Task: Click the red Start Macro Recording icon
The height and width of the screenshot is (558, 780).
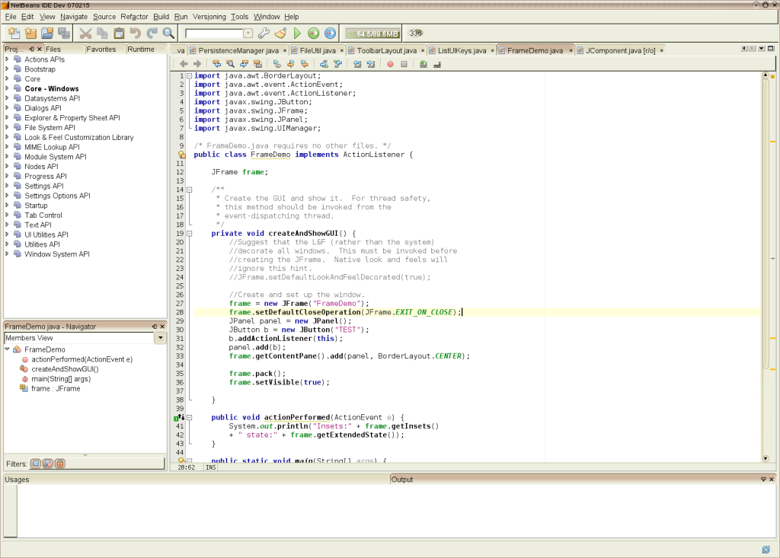Action: point(391,64)
